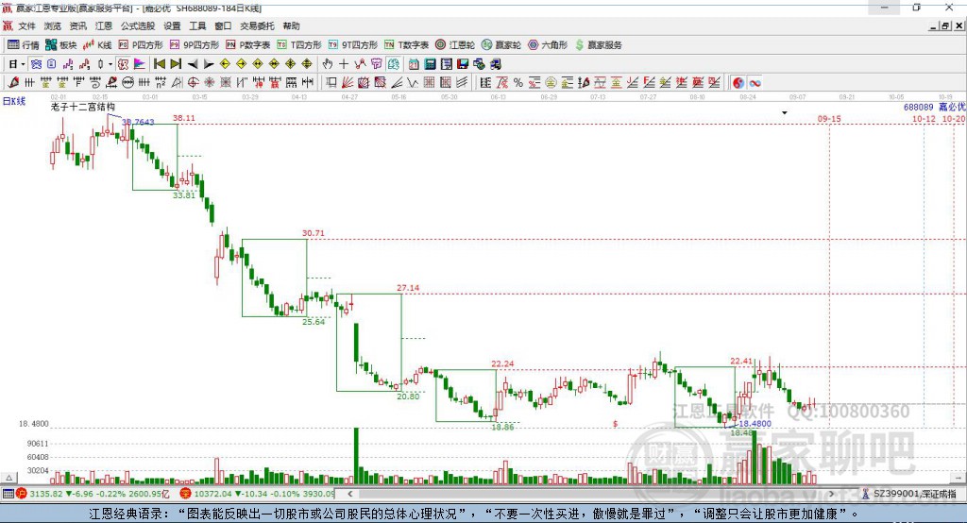Click the 日K线 chart label
967x523 pixels.
click(13, 101)
